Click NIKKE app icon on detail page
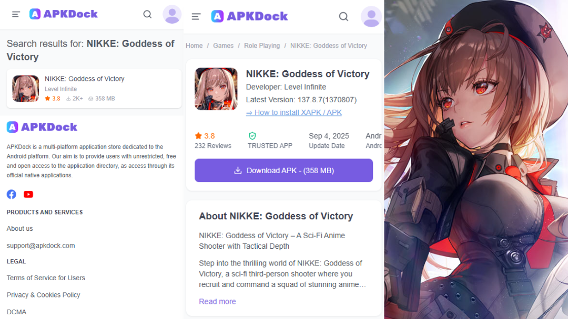The image size is (568, 319). pyautogui.click(x=216, y=89)
